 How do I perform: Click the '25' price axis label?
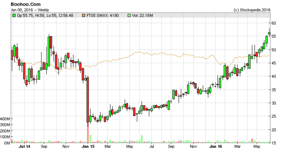273,116
